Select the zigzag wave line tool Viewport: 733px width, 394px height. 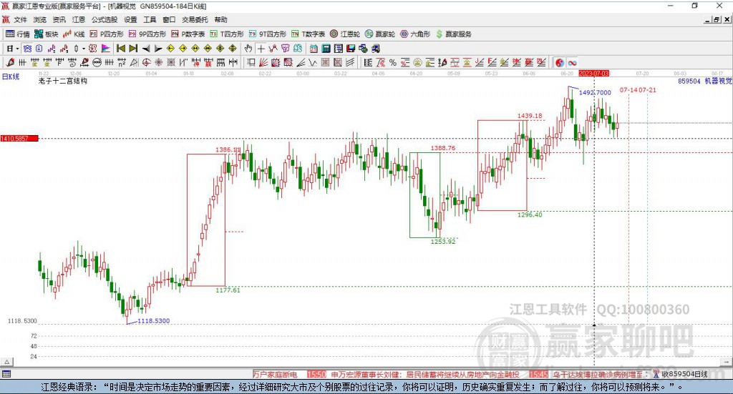314,62
